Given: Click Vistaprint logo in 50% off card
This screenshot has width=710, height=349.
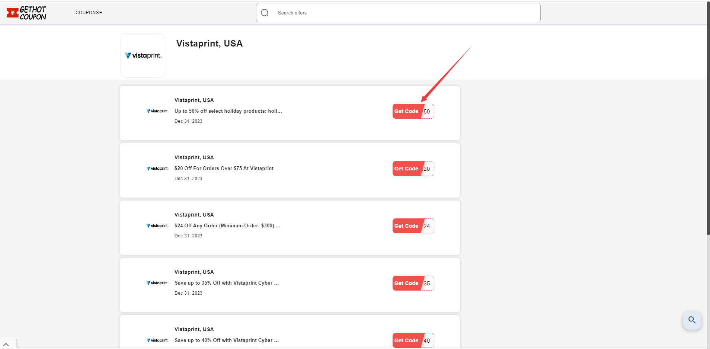Looking at the screenshot, I should [157, 111].
